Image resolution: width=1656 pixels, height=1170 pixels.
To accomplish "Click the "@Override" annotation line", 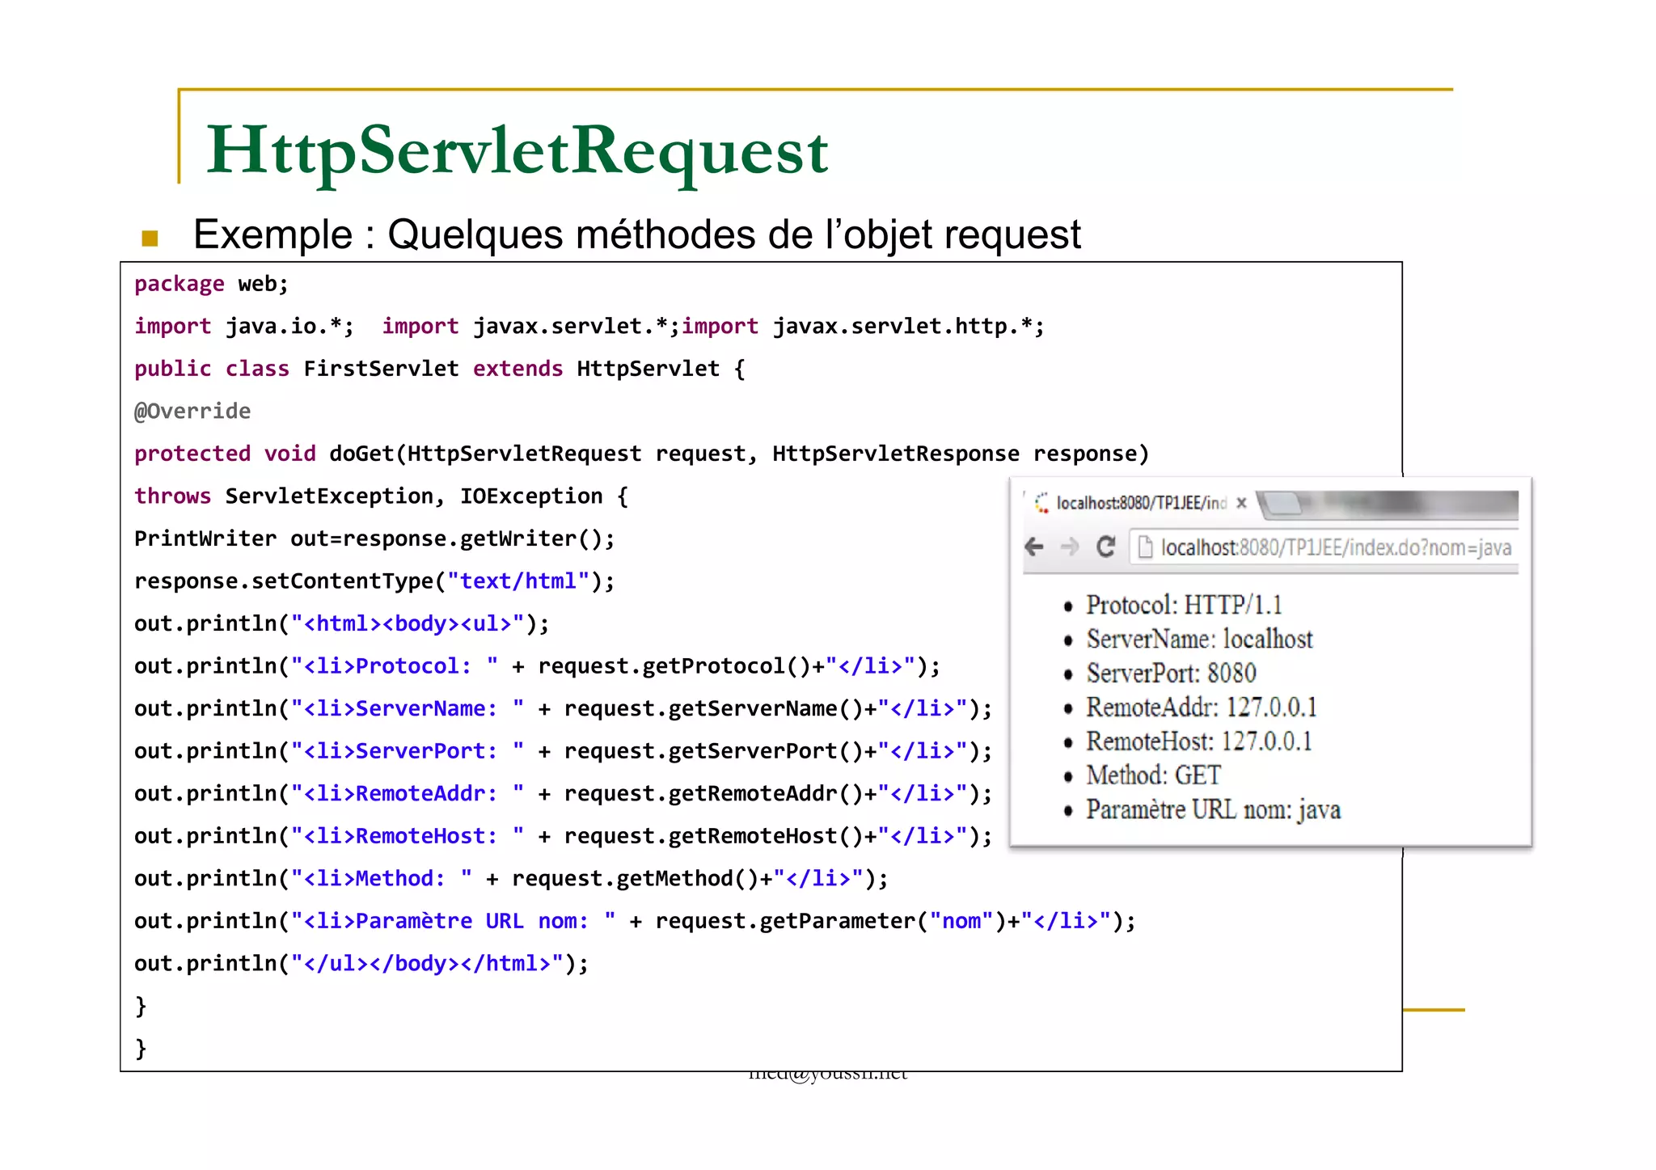I will (x=192, y=412).
